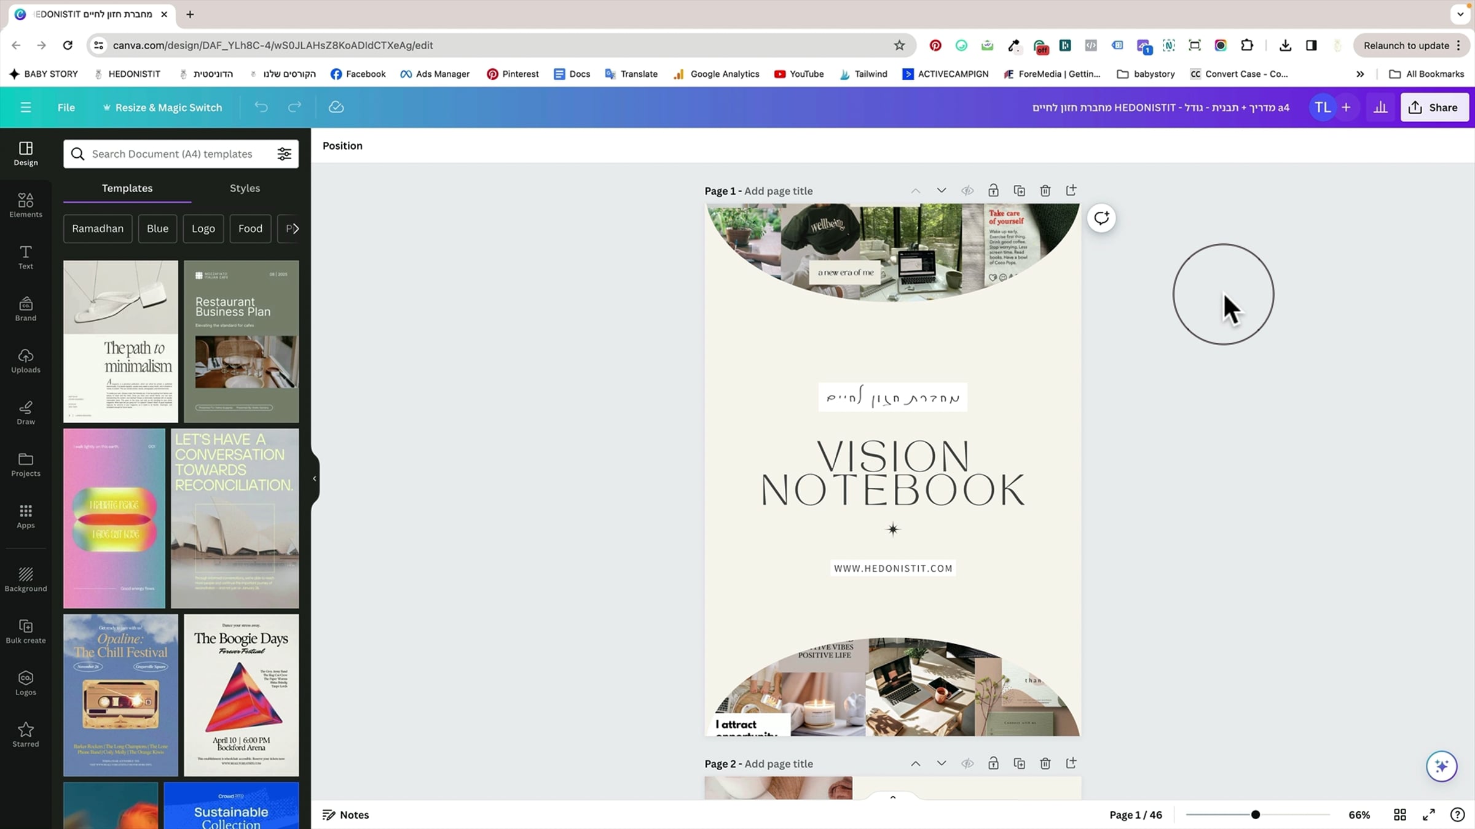Open the comment bubble beside Page 1
The image size is (1475, 829).
pos(1101,218)
